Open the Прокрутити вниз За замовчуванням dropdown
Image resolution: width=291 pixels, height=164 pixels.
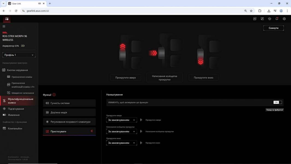pos(122,143)
